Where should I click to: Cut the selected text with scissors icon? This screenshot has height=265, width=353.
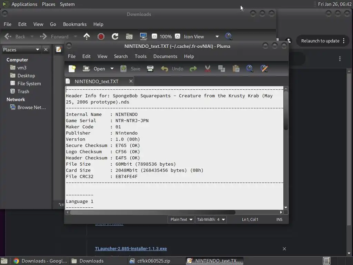click(x=208, y=69)
